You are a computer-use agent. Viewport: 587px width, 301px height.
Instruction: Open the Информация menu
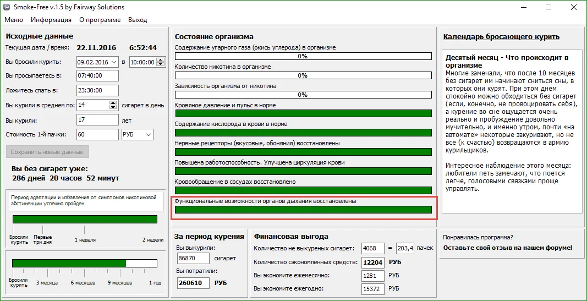[51, 20]
